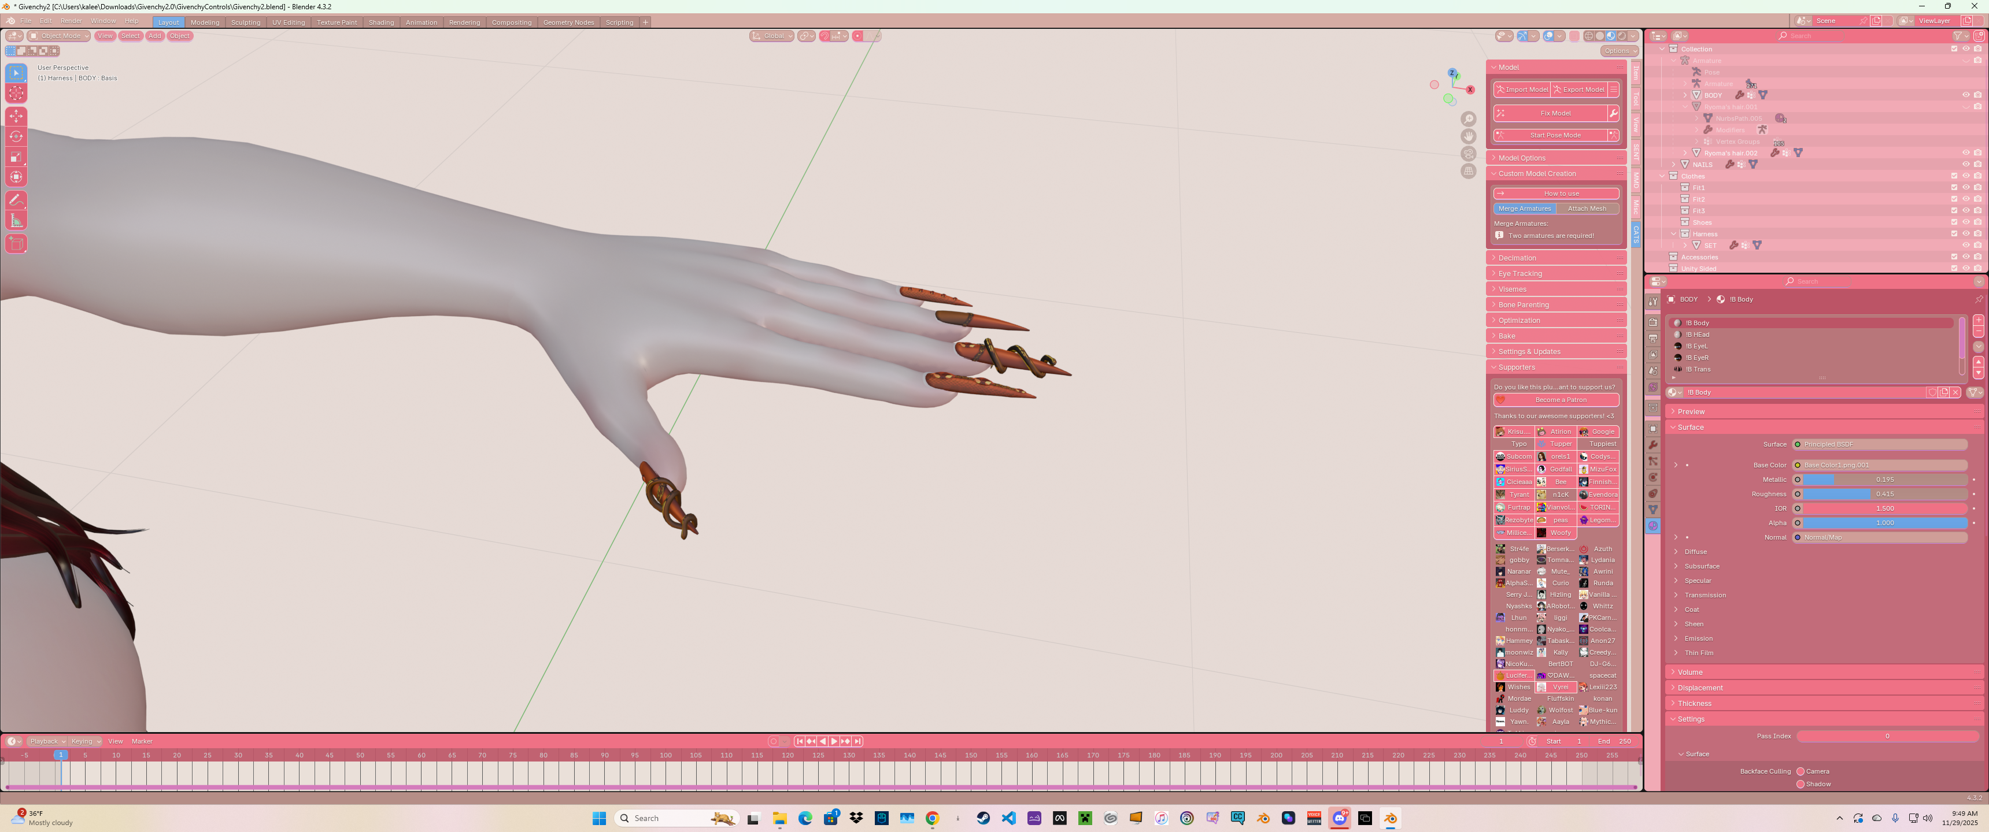Select the Add Cube tool

16,244
